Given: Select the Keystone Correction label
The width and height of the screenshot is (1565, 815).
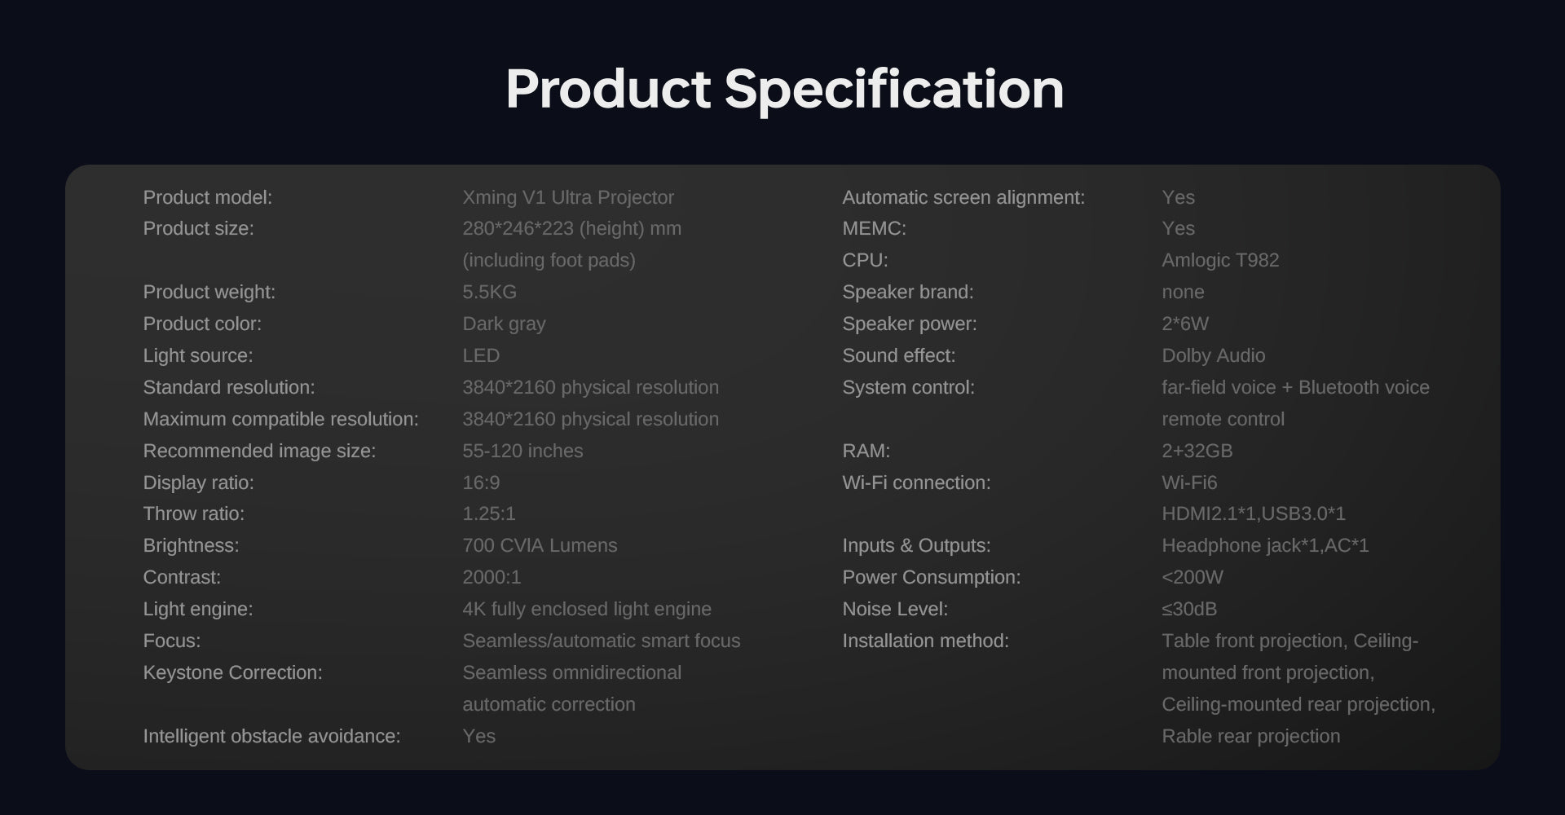Looking at the screenshot, I should point(232,672).
